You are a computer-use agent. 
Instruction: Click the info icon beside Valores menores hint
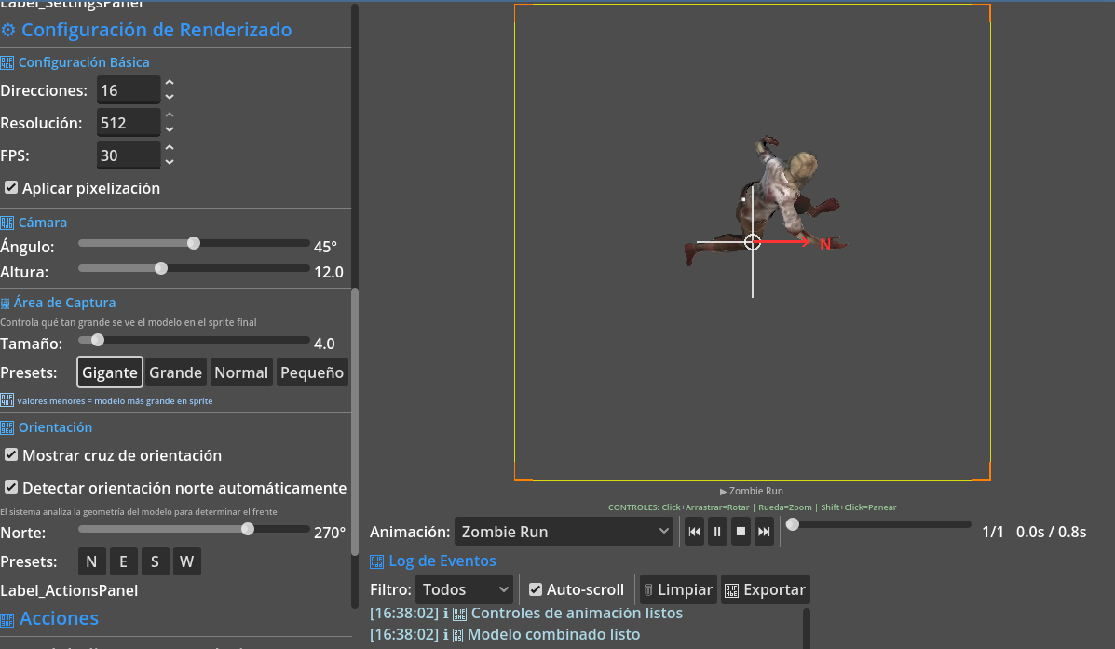(x=7, y=400)
